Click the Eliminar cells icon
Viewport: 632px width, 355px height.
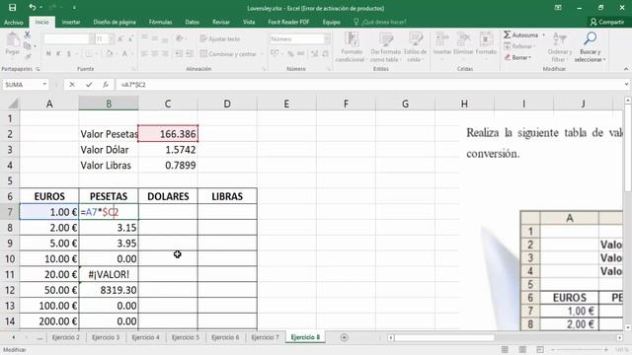click(463, 39)
